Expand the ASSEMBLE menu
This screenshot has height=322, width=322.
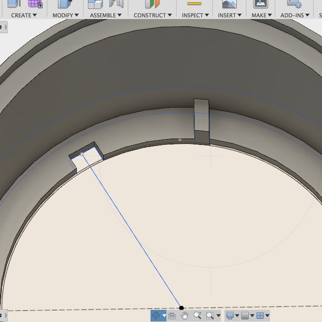106,15
